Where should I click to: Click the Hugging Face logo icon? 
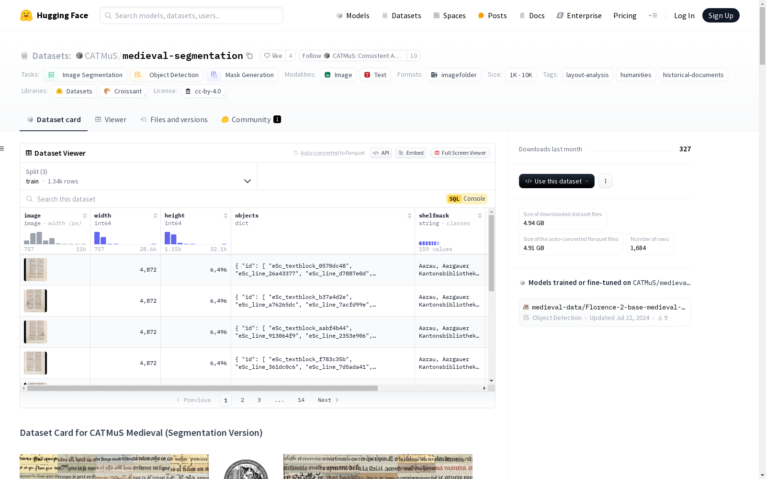[x=26, y=15]
